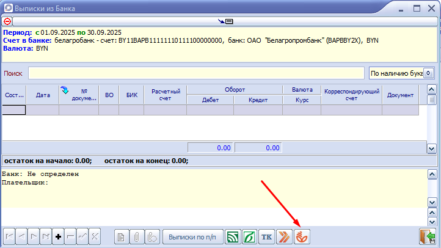
Task: Click the red circle collapse icon
Action: pos(7,21)
